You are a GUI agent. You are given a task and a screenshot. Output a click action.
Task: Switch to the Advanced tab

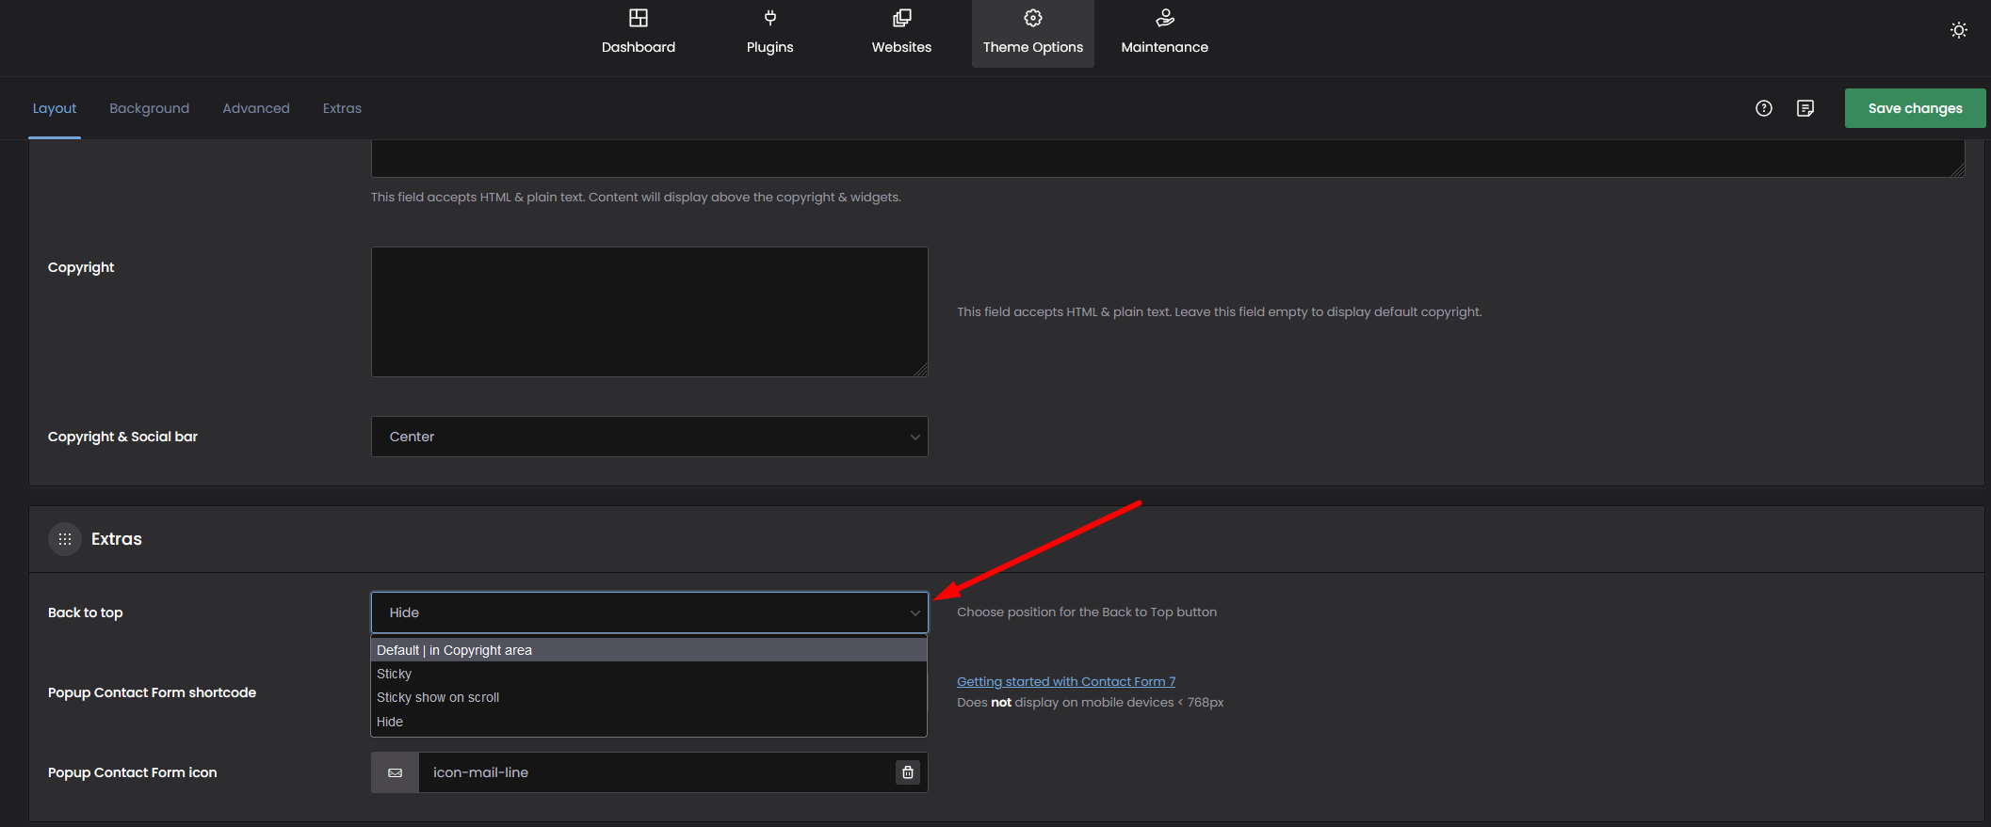tap(256, 108)
